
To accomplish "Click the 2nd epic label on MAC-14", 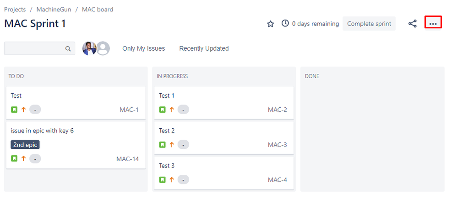I will [25, 145].
